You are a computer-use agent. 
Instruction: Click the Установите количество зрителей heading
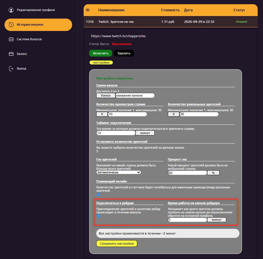tap(122, 142)
